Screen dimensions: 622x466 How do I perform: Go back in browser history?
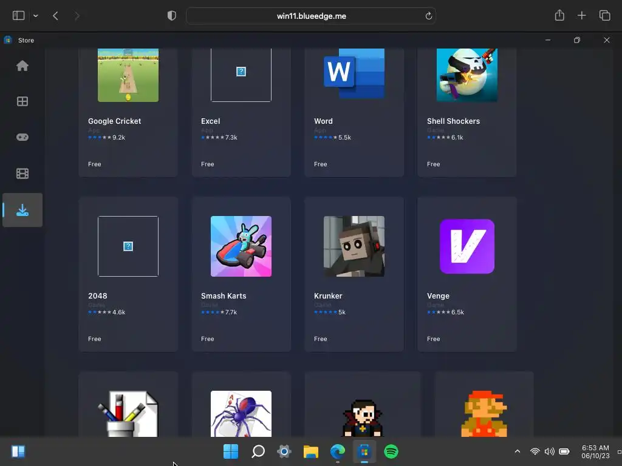55,16
